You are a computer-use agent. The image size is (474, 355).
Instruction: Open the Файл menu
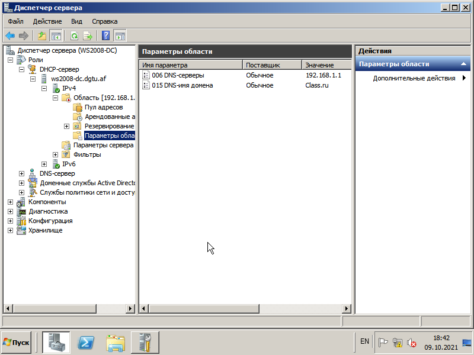[x=16, y=21]
